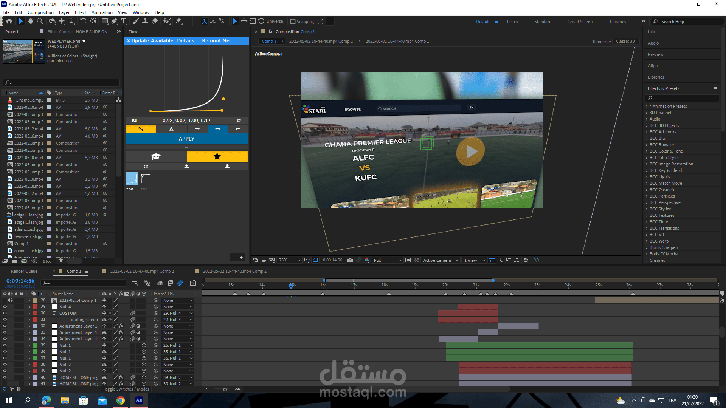
Task: Select the Pen tool
Action: [114, 21]
